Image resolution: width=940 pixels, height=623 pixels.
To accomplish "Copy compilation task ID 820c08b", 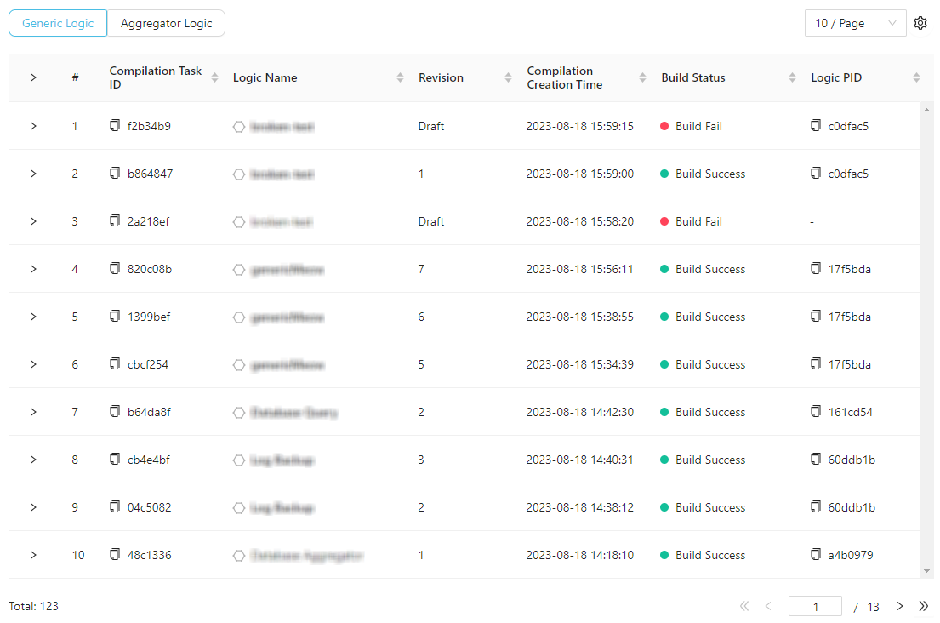I will (115, 269).
